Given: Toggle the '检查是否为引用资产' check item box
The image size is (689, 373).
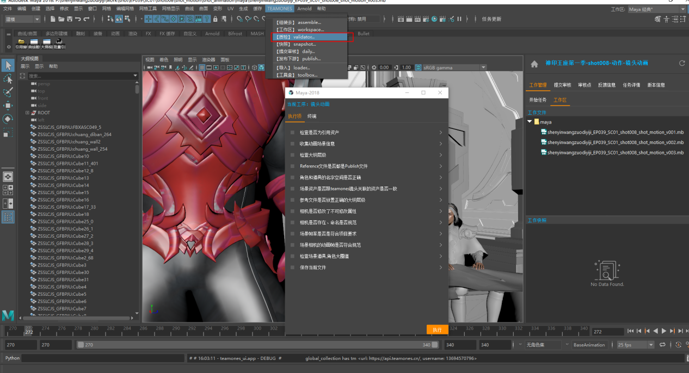Looking at the screenshot, I should 292,132.
